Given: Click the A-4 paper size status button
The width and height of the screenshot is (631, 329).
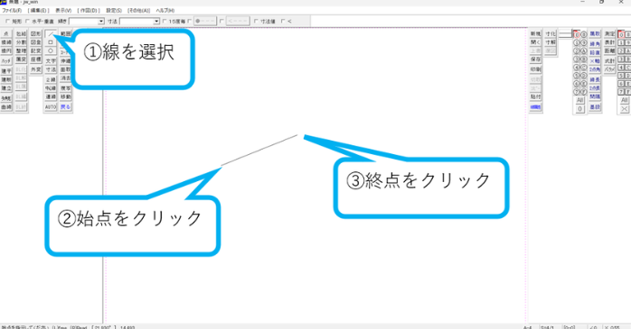Looking at the screenshot, I should click(x=528, y=327).
